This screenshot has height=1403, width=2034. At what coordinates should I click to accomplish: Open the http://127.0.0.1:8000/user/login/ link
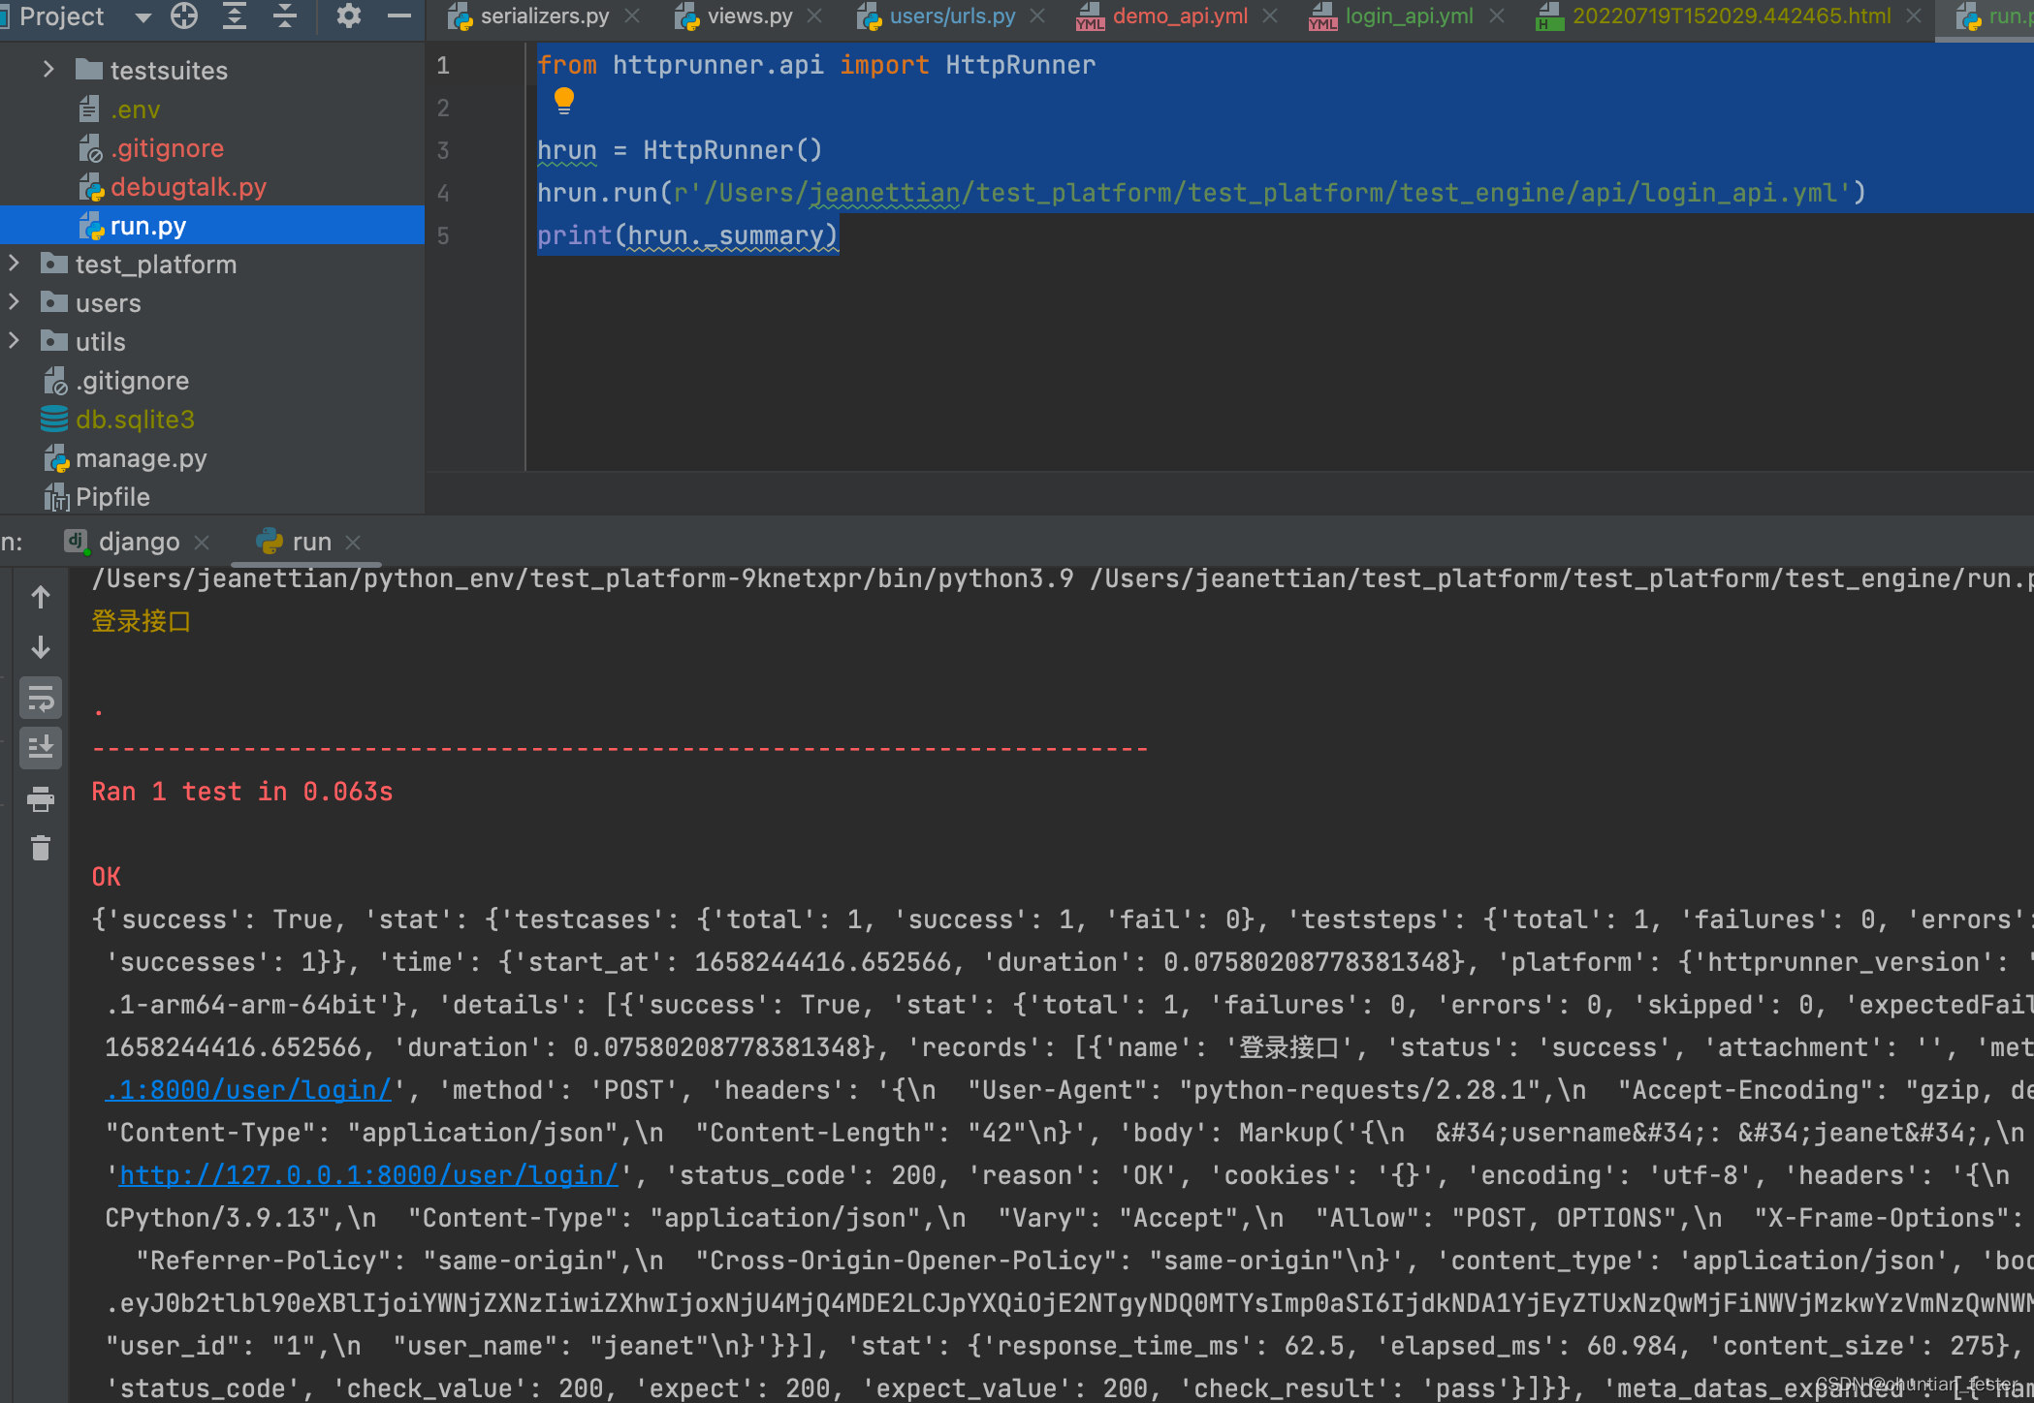368,1175
